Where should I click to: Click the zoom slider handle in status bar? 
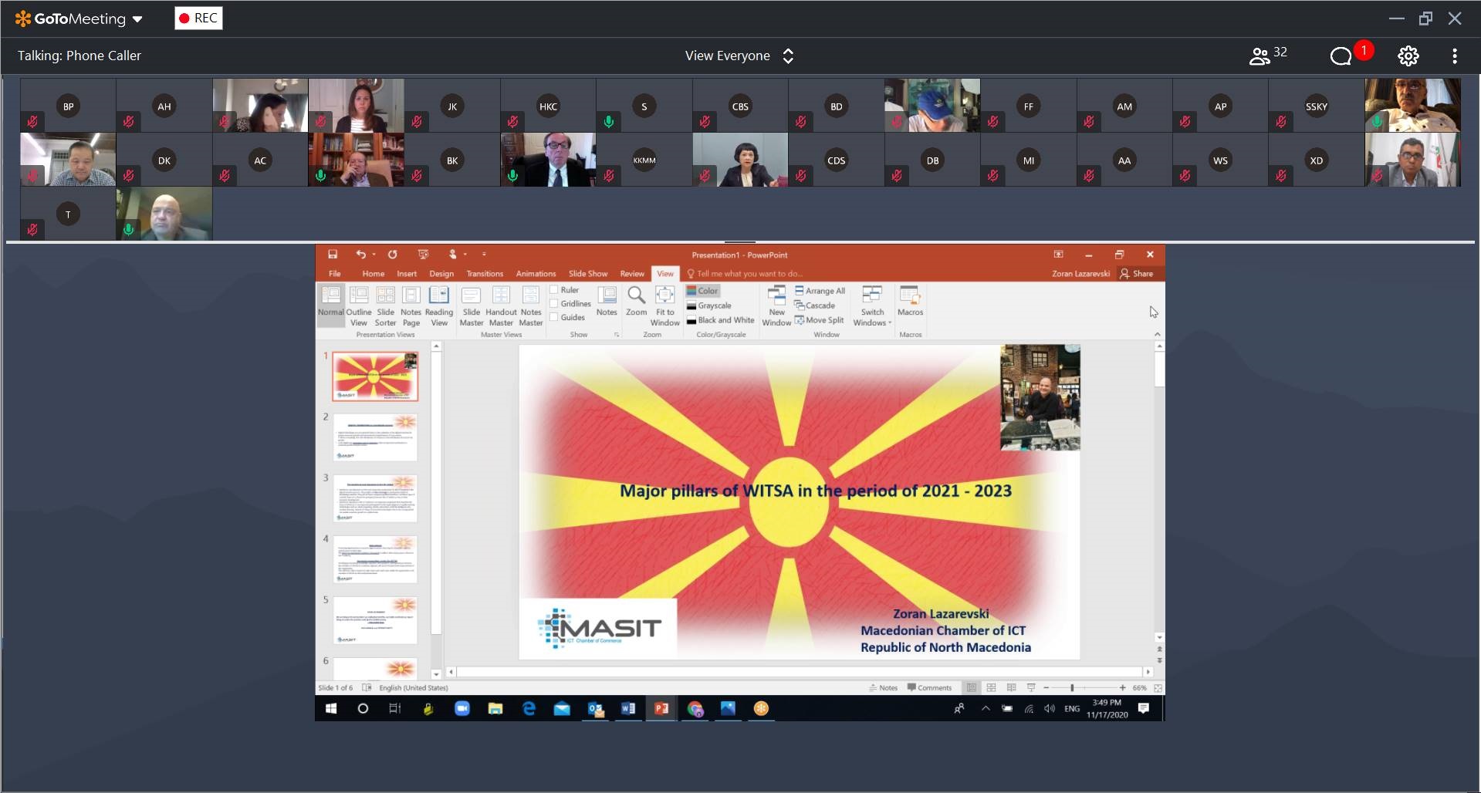pos(1072,687)
